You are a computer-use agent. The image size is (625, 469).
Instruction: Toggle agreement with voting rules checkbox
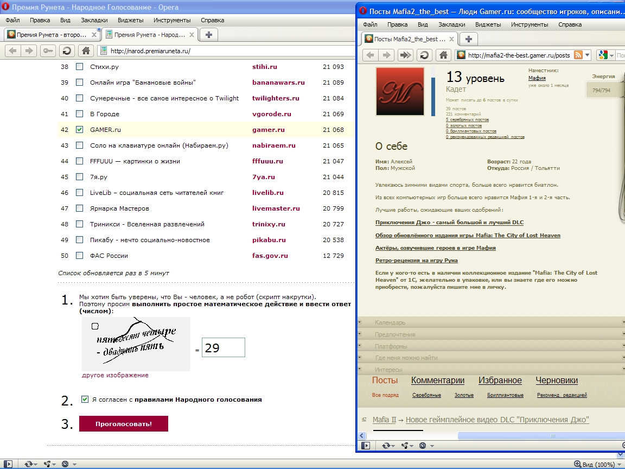[x=85, y=399]
